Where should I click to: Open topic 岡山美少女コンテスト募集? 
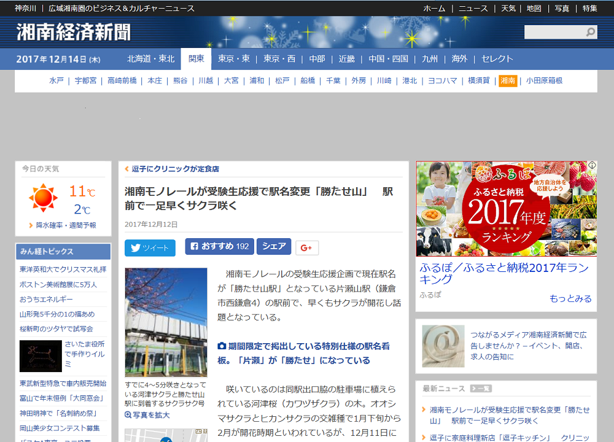(x=60, y=428)
